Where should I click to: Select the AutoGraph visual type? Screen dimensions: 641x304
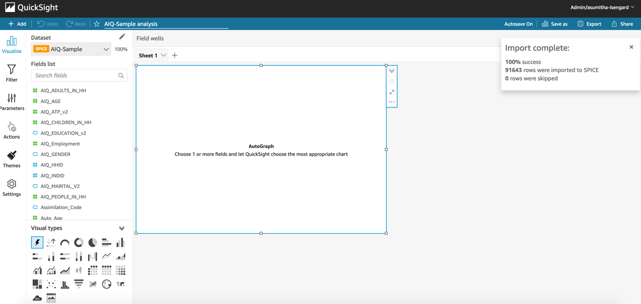(x=37, y=243)
